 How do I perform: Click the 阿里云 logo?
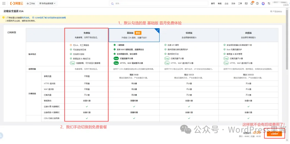click(17, 3)
